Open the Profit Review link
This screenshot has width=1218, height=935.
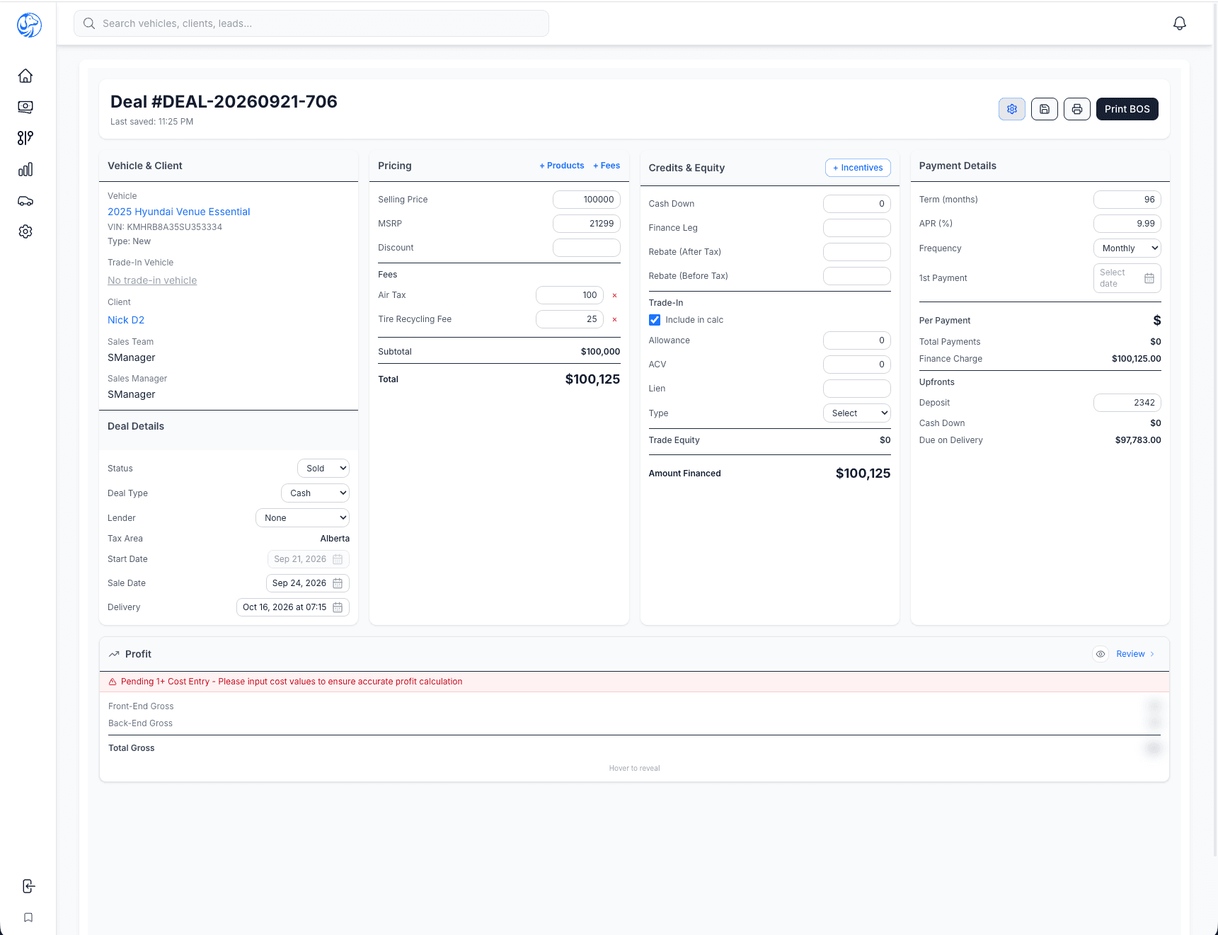click(x=1135, y=654)
